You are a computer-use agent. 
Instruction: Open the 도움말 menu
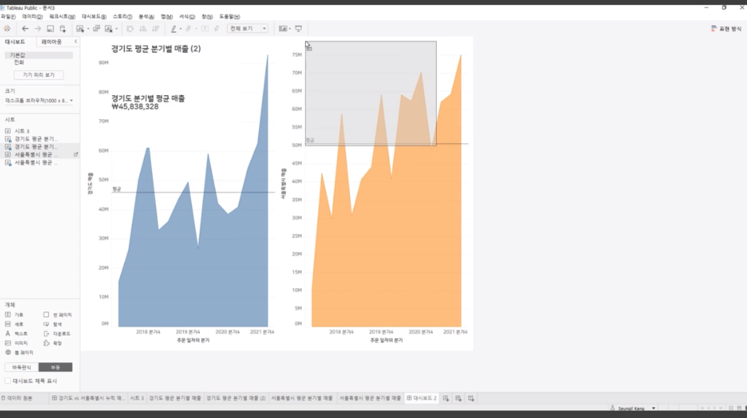coord(229,17)
